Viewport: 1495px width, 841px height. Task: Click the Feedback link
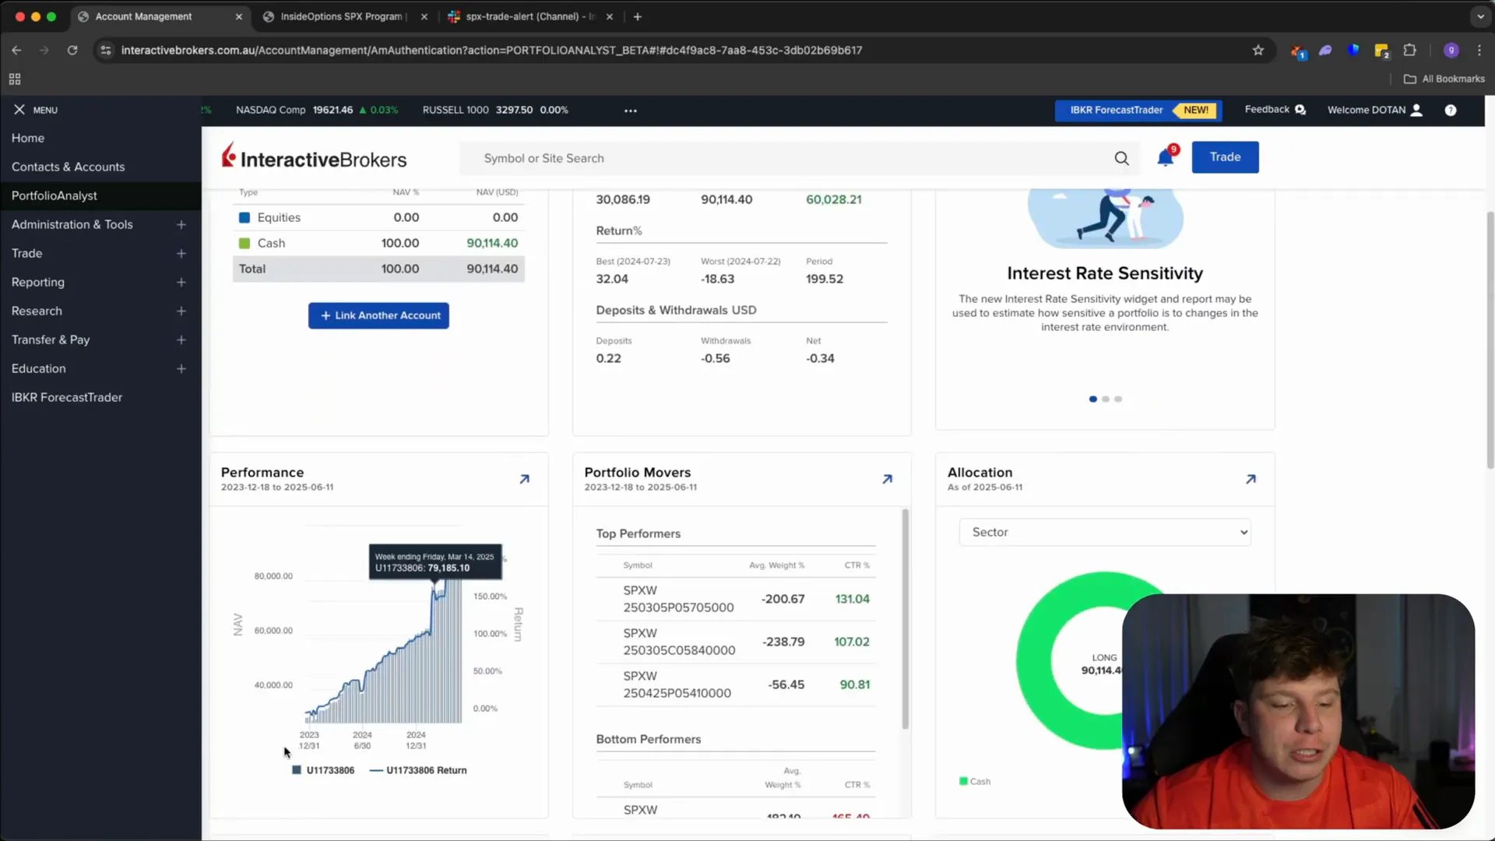1267,110
